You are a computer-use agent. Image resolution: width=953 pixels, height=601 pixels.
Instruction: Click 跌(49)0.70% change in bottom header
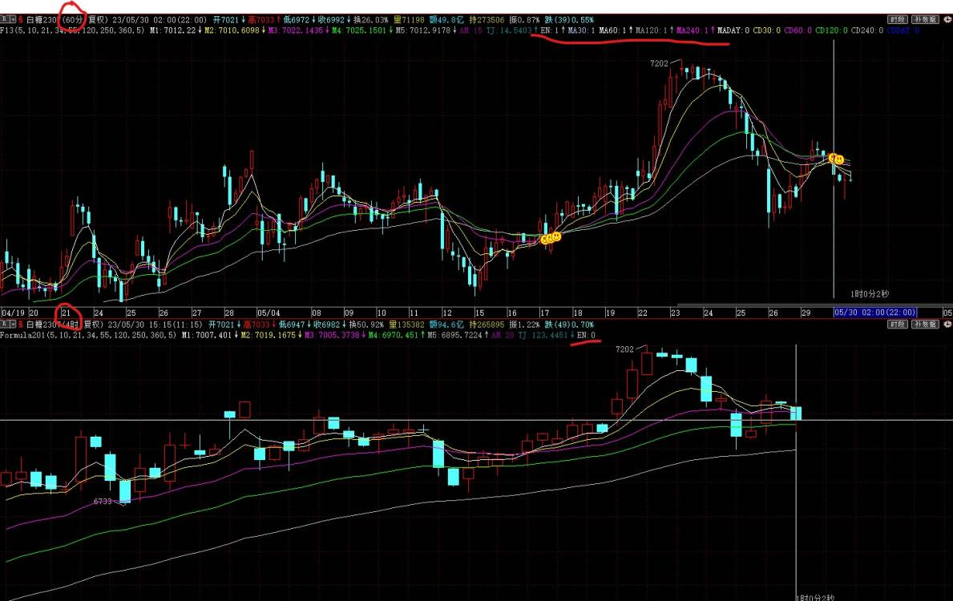569,325
